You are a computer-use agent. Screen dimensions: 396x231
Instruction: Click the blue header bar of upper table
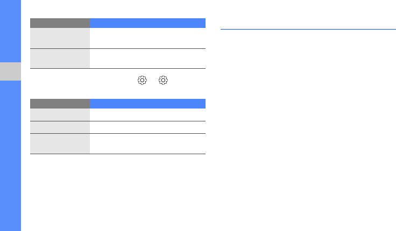(x=147, y=23)
